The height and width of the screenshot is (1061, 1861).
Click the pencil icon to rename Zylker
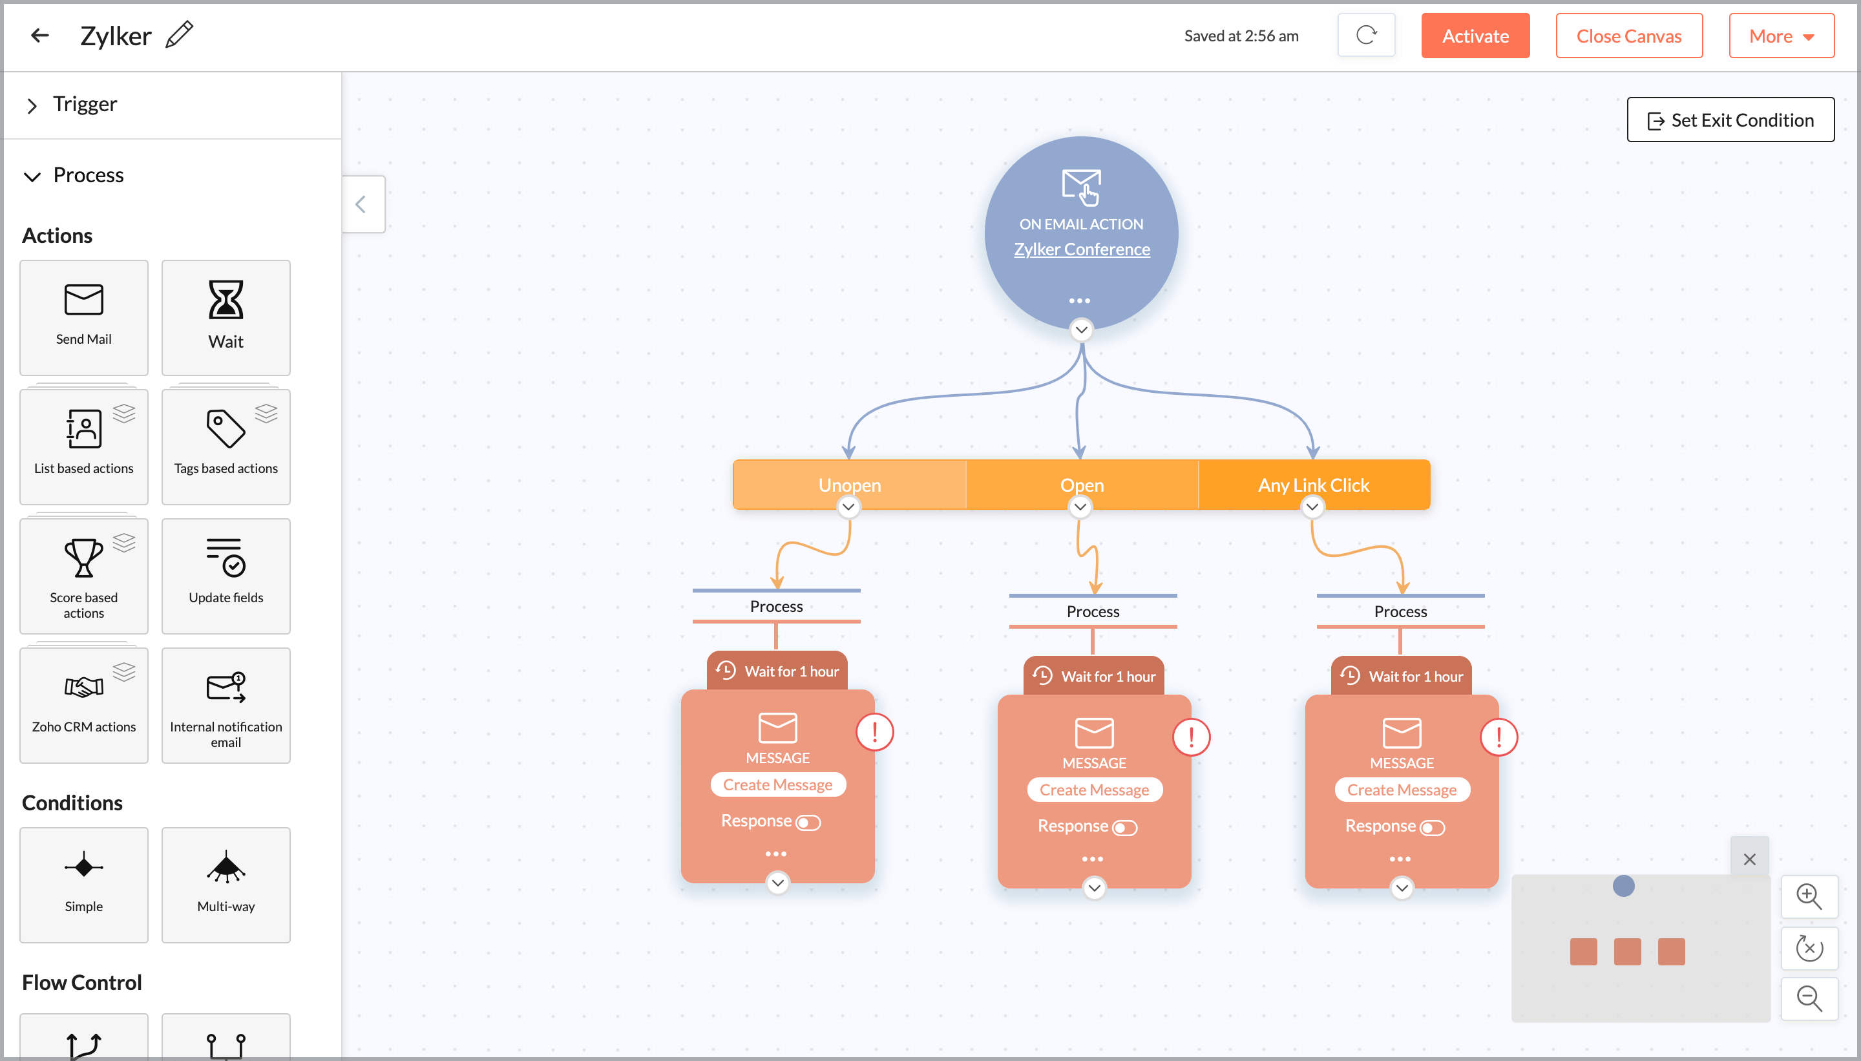tap(179, 35)
